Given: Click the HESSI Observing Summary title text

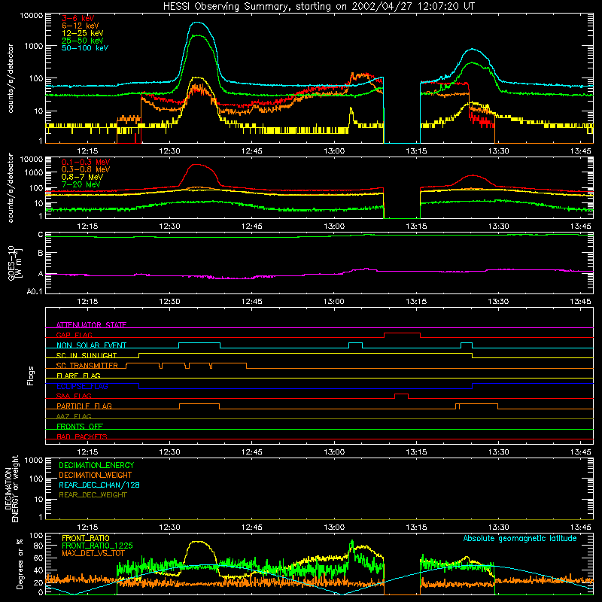Looking at the screenshot, I should pos(318,7).
